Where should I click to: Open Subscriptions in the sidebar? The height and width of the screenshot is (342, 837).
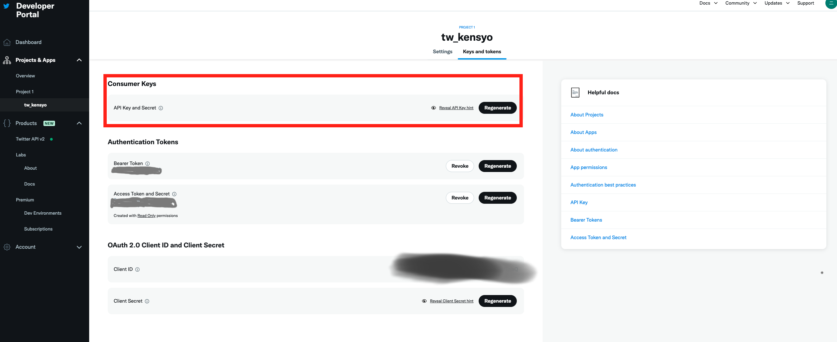[38, 229]
